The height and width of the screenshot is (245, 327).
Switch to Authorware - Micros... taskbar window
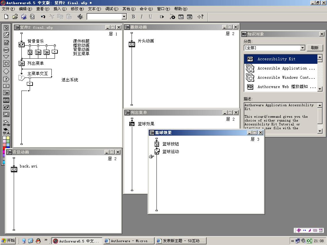[x=129, y=241]
